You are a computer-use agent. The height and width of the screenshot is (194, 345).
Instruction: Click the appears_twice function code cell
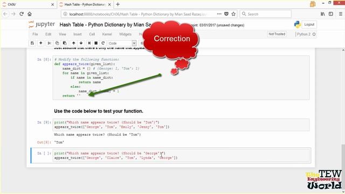pos(181,78)
